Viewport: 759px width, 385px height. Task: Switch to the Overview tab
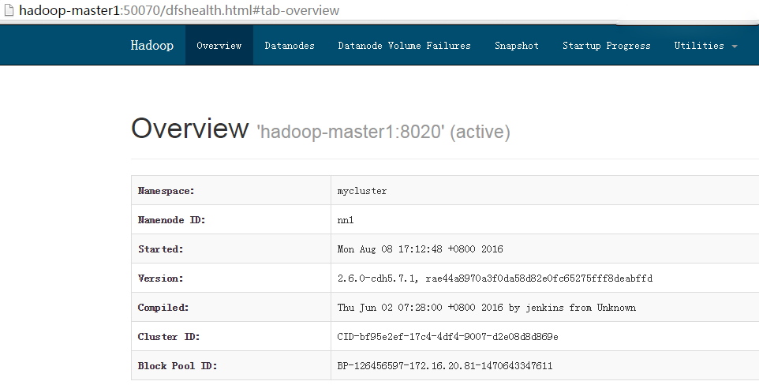(219, 45)
